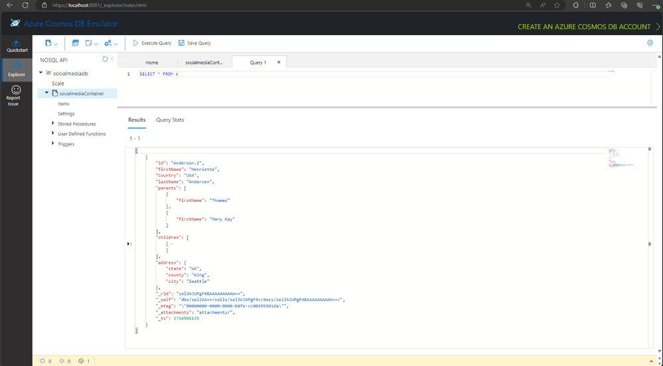Select the Query 1 tab
Screen dimensions: 663x366
[x=258, y=62]
